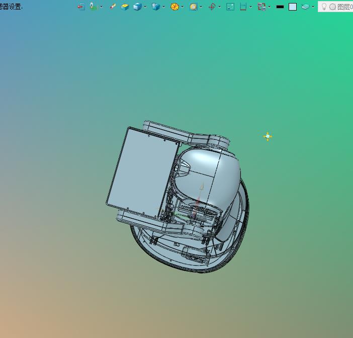This screenshot has height=338, width=353.
Task: Click the yellow-top box icon
Action: 125,7
